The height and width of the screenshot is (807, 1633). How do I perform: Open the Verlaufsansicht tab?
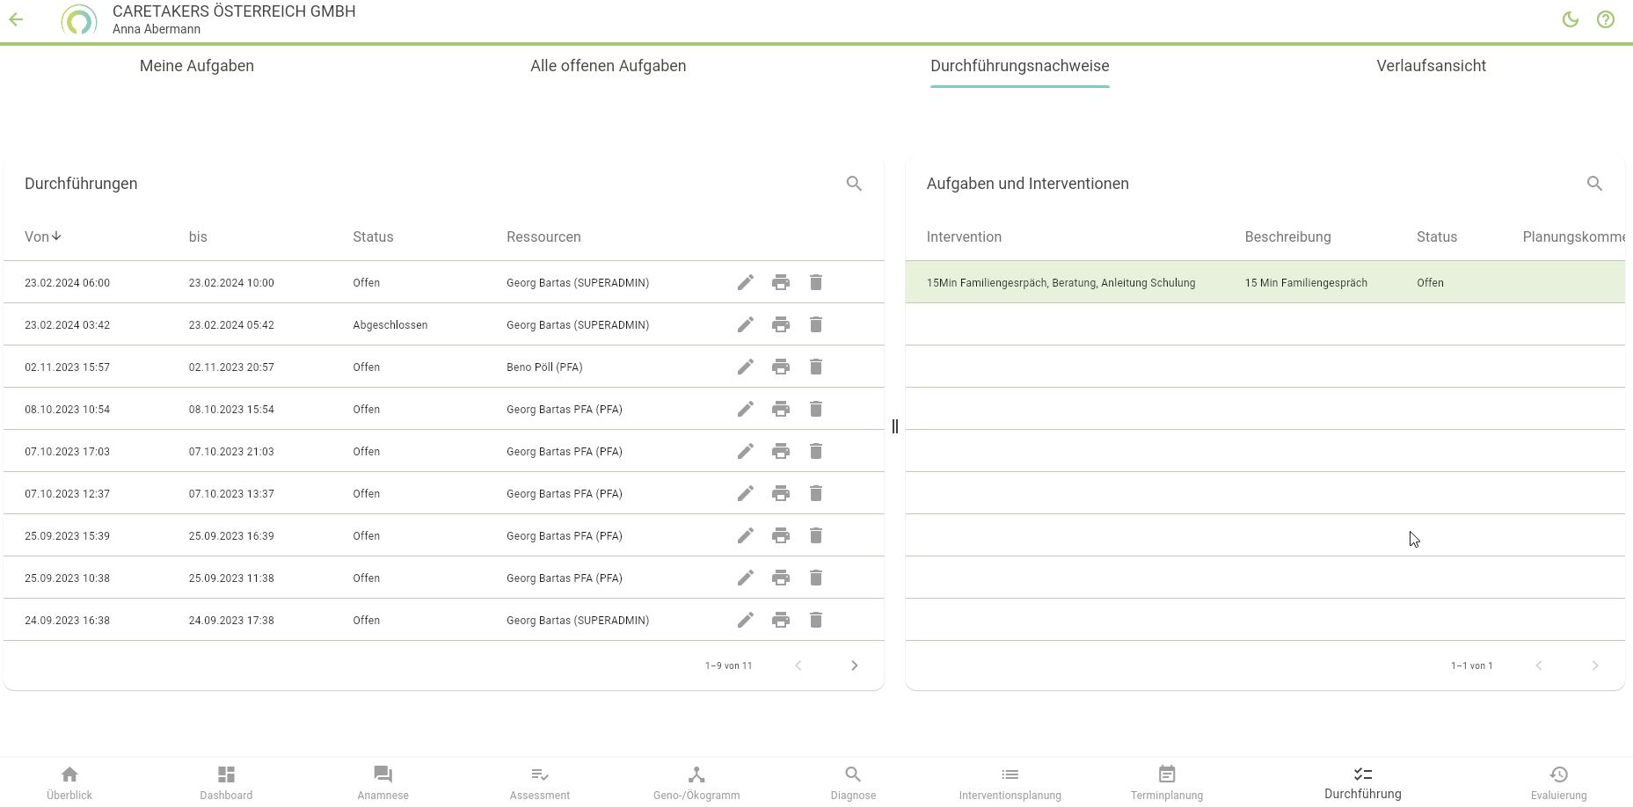tap(1431, 66)
